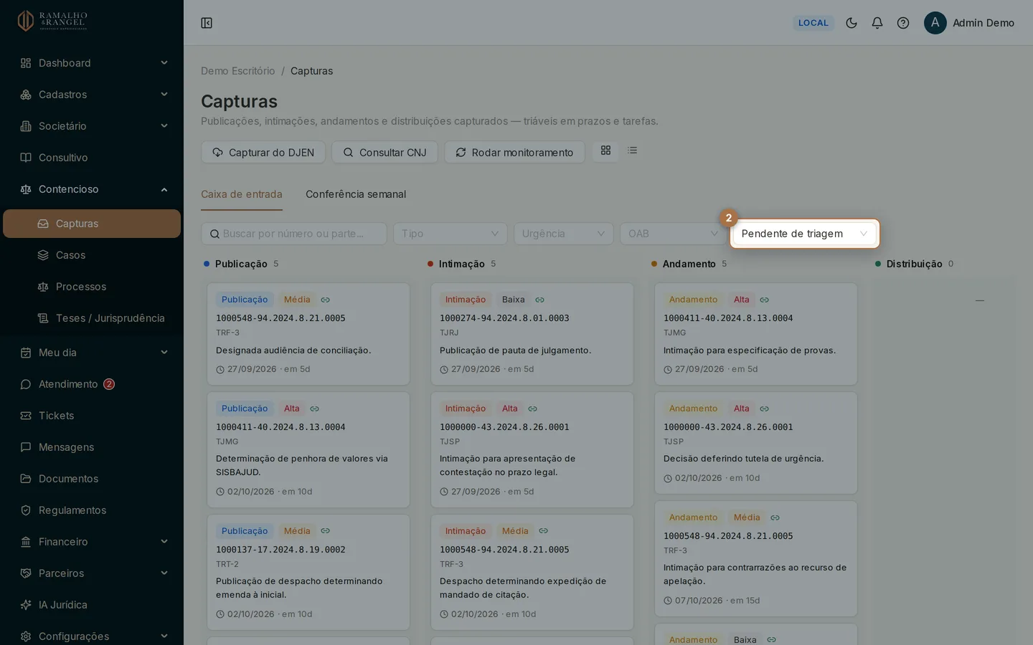Click link icon on Publicação 1000548-94 card
Viewport: 1033px width, 645px height.
point(326,300)
